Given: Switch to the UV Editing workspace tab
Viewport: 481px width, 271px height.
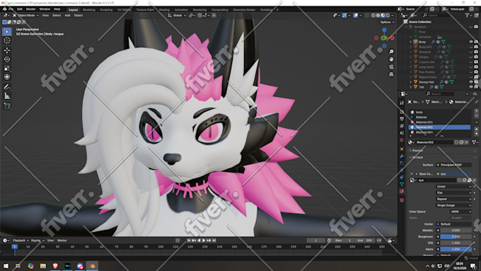Looking at the screenshot, I should [124, 10].
